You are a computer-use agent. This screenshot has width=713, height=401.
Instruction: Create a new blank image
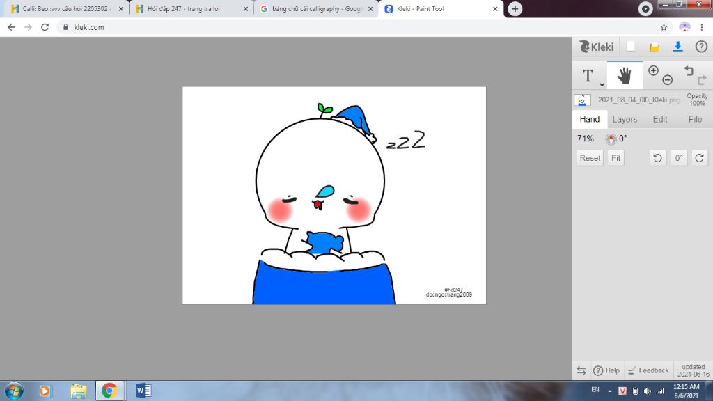[x=630, y=47]
